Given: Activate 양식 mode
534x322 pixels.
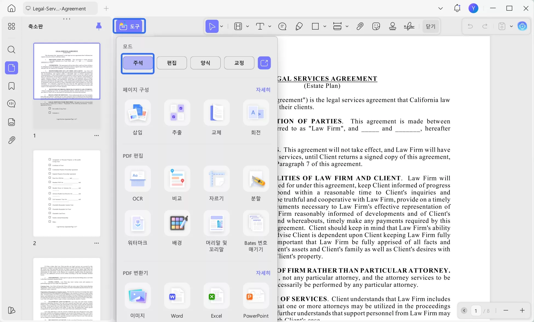Looking at the screenshot, I should 205,63.
